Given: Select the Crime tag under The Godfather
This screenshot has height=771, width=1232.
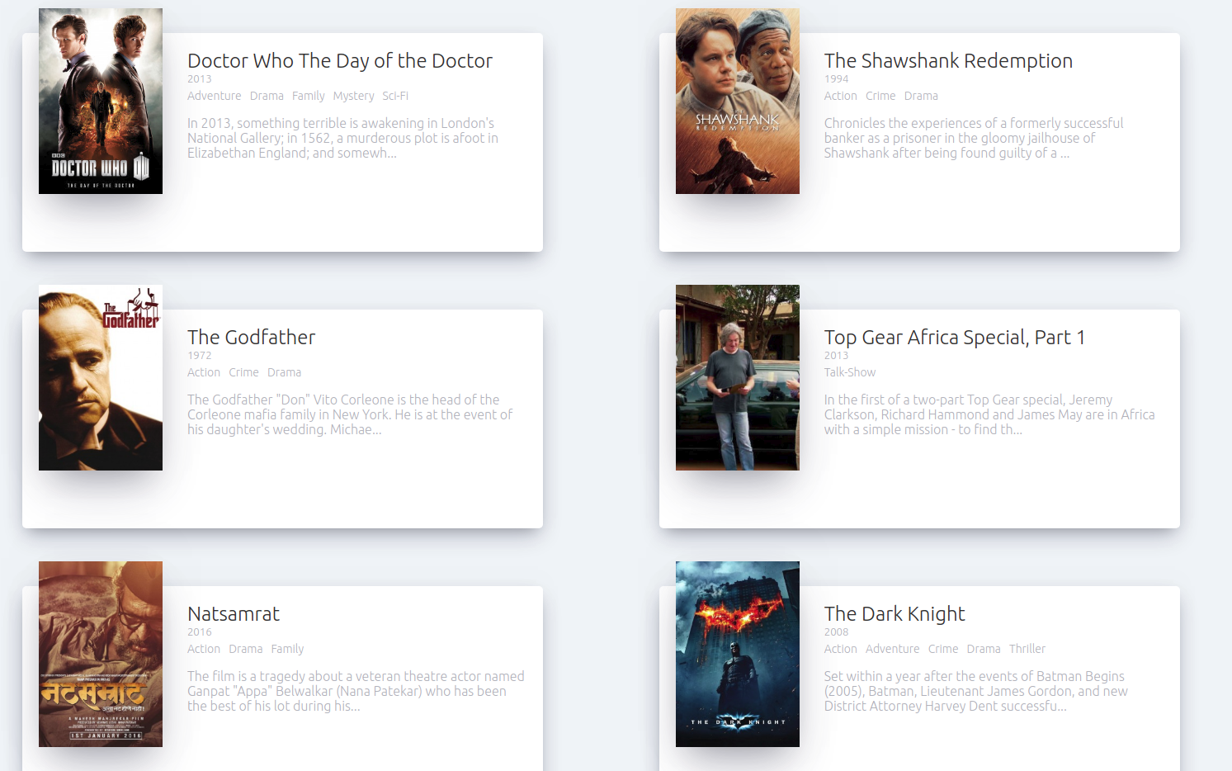Looking at the screenshot, I should pos(243,372).
